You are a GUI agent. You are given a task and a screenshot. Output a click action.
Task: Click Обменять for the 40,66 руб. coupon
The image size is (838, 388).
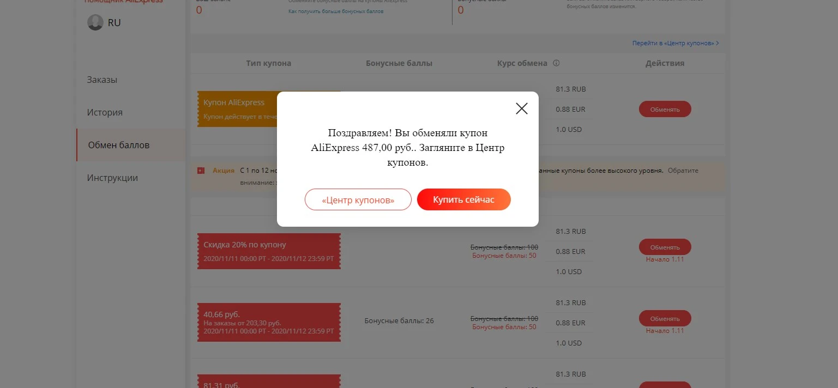665,318
